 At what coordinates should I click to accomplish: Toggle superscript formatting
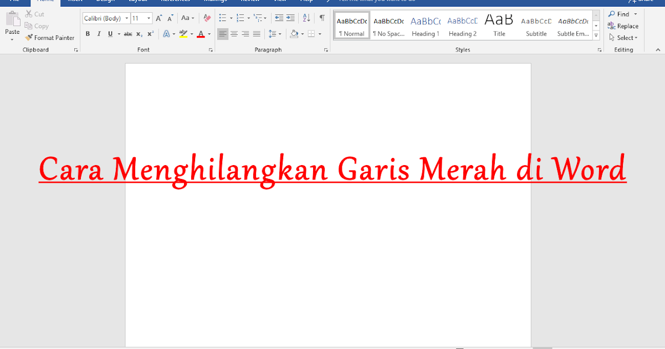(151, 34)
